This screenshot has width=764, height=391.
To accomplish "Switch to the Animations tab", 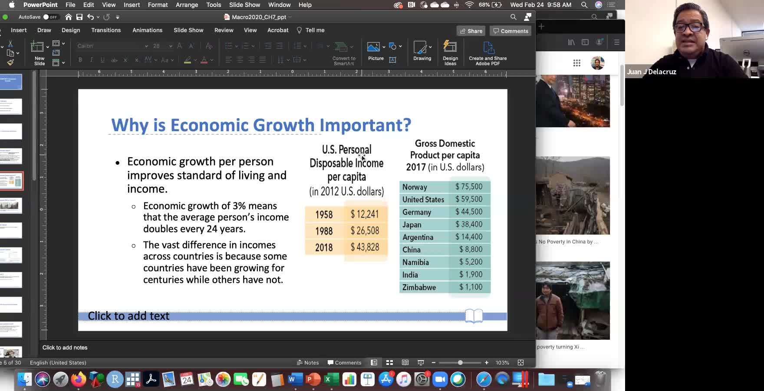I will 147,30.
